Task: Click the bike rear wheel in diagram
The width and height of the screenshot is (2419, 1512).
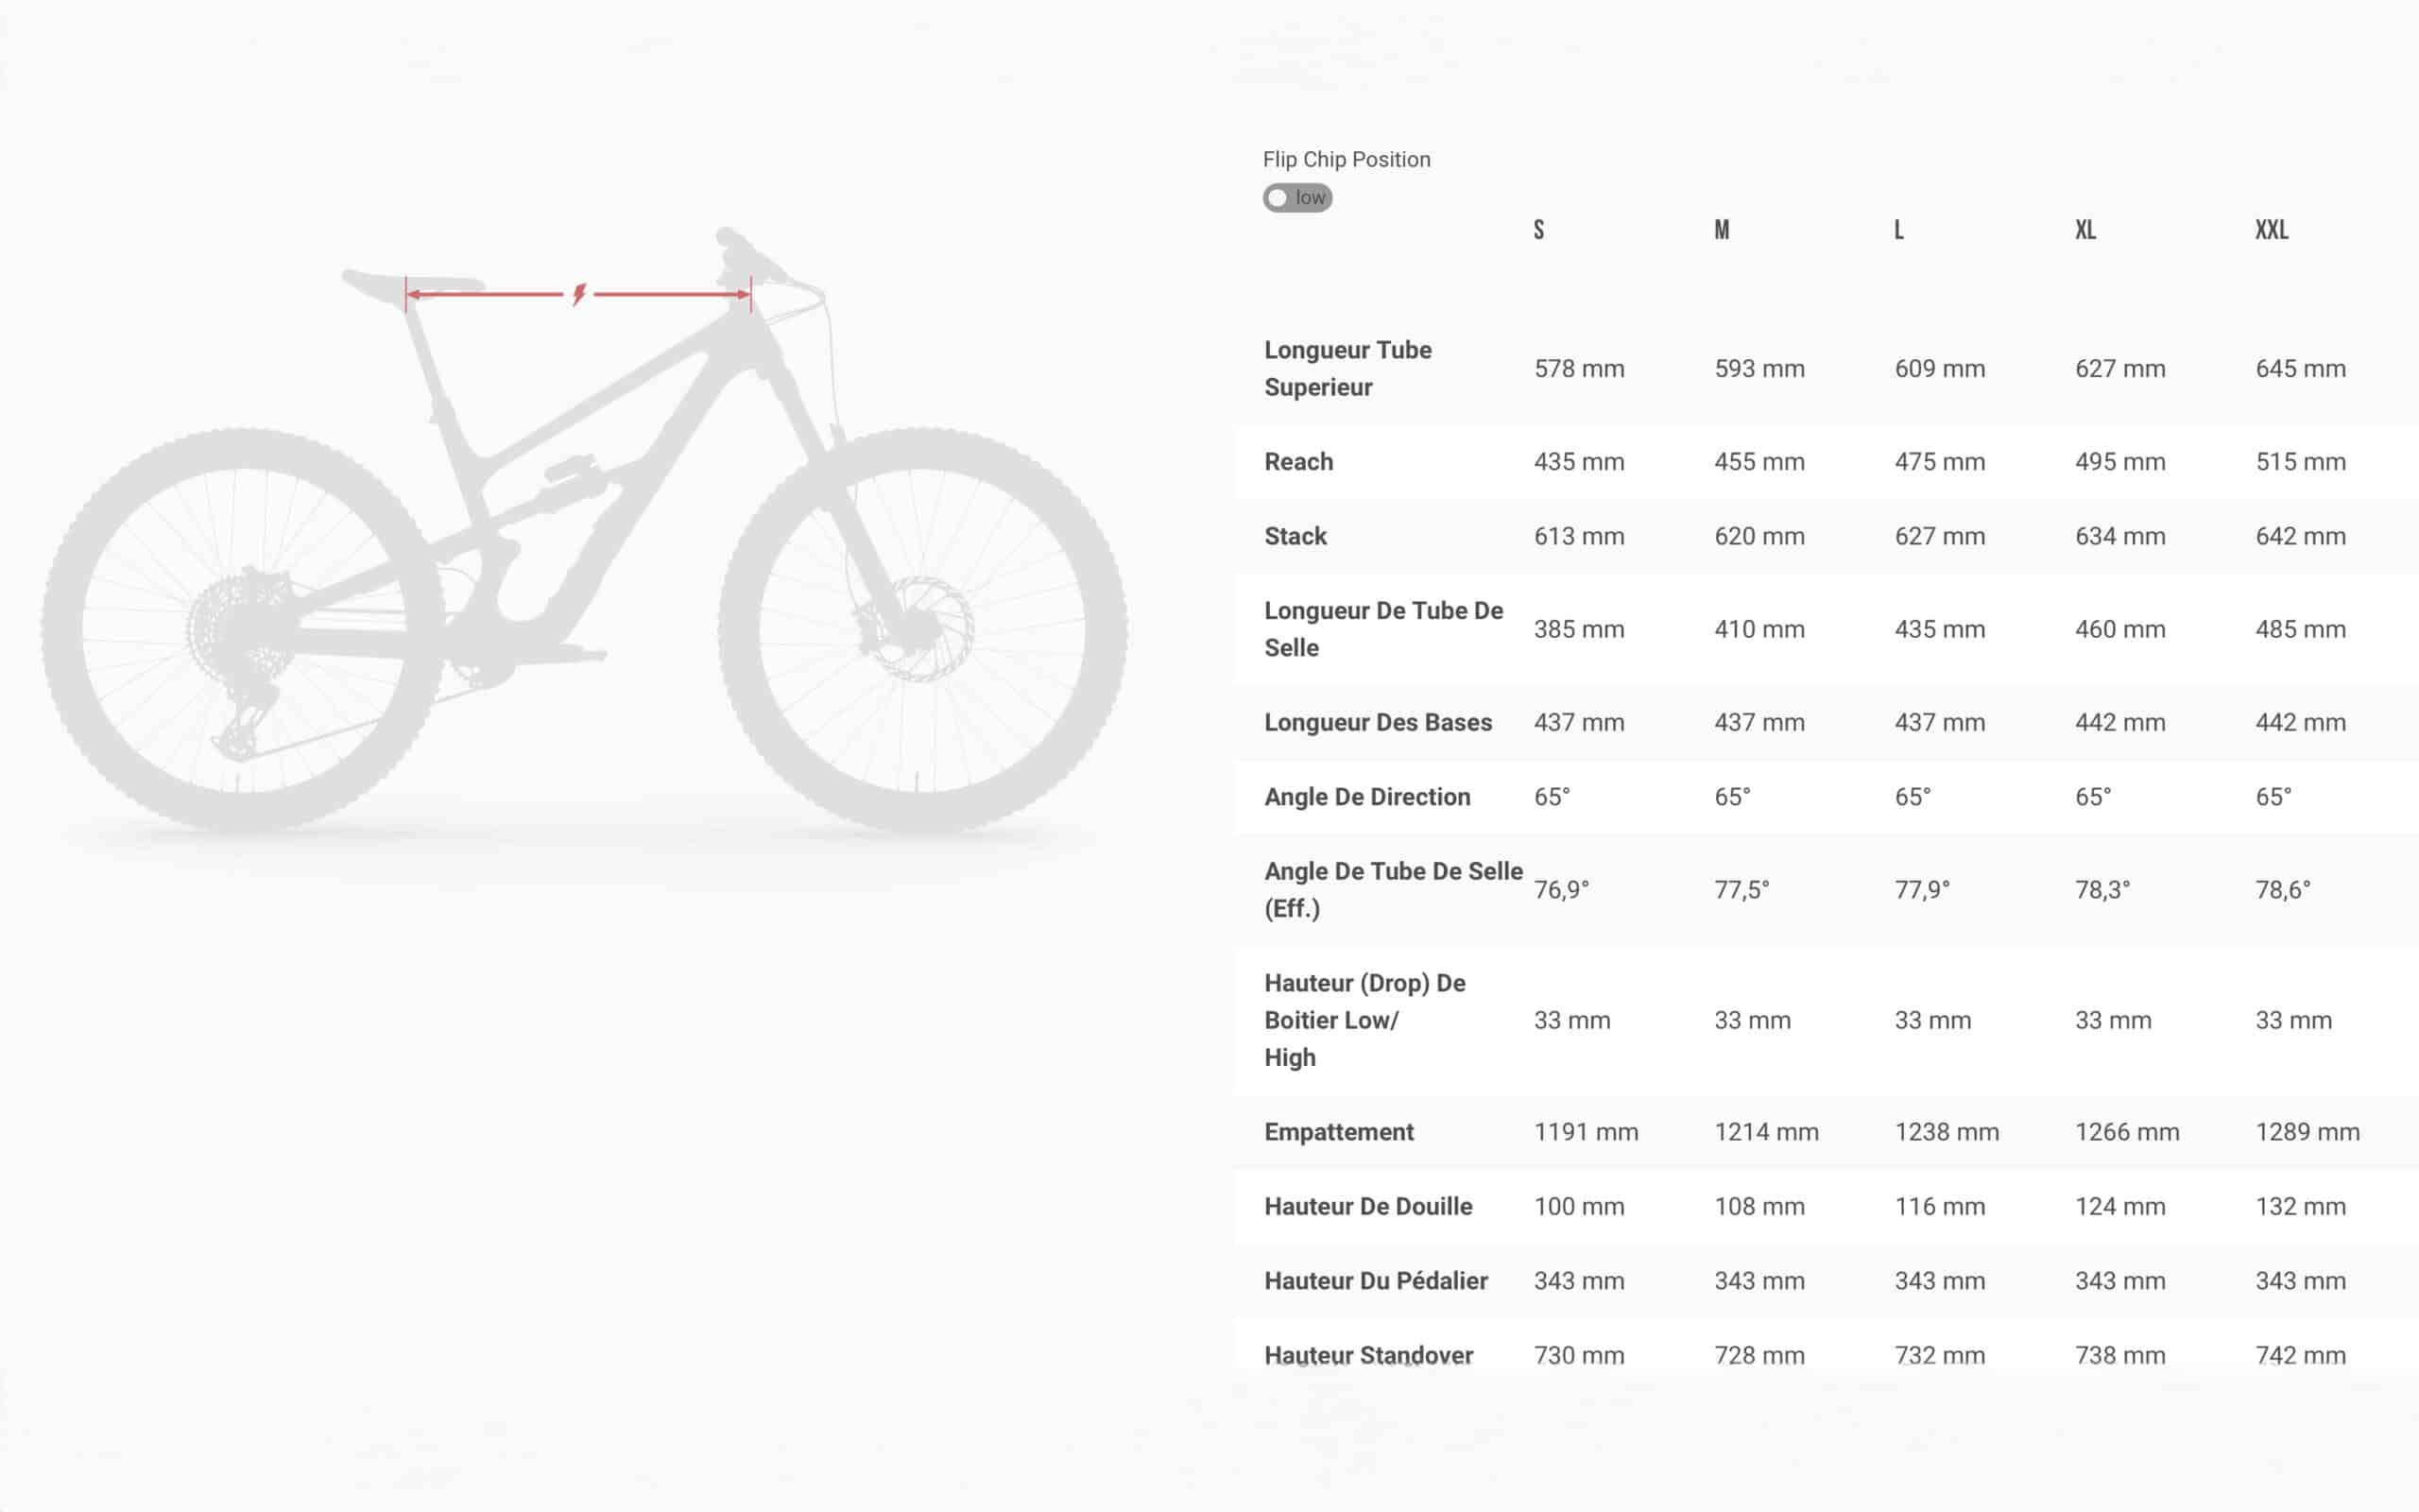Action: [243, 630]
